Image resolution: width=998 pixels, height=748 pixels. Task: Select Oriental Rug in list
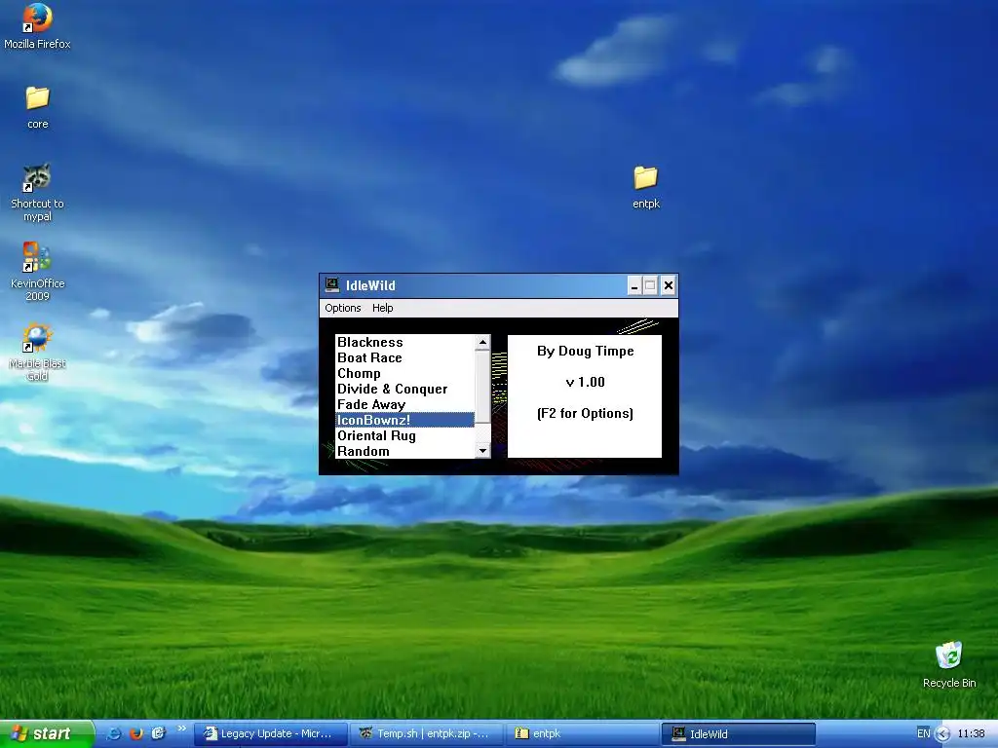click(404, 435)
